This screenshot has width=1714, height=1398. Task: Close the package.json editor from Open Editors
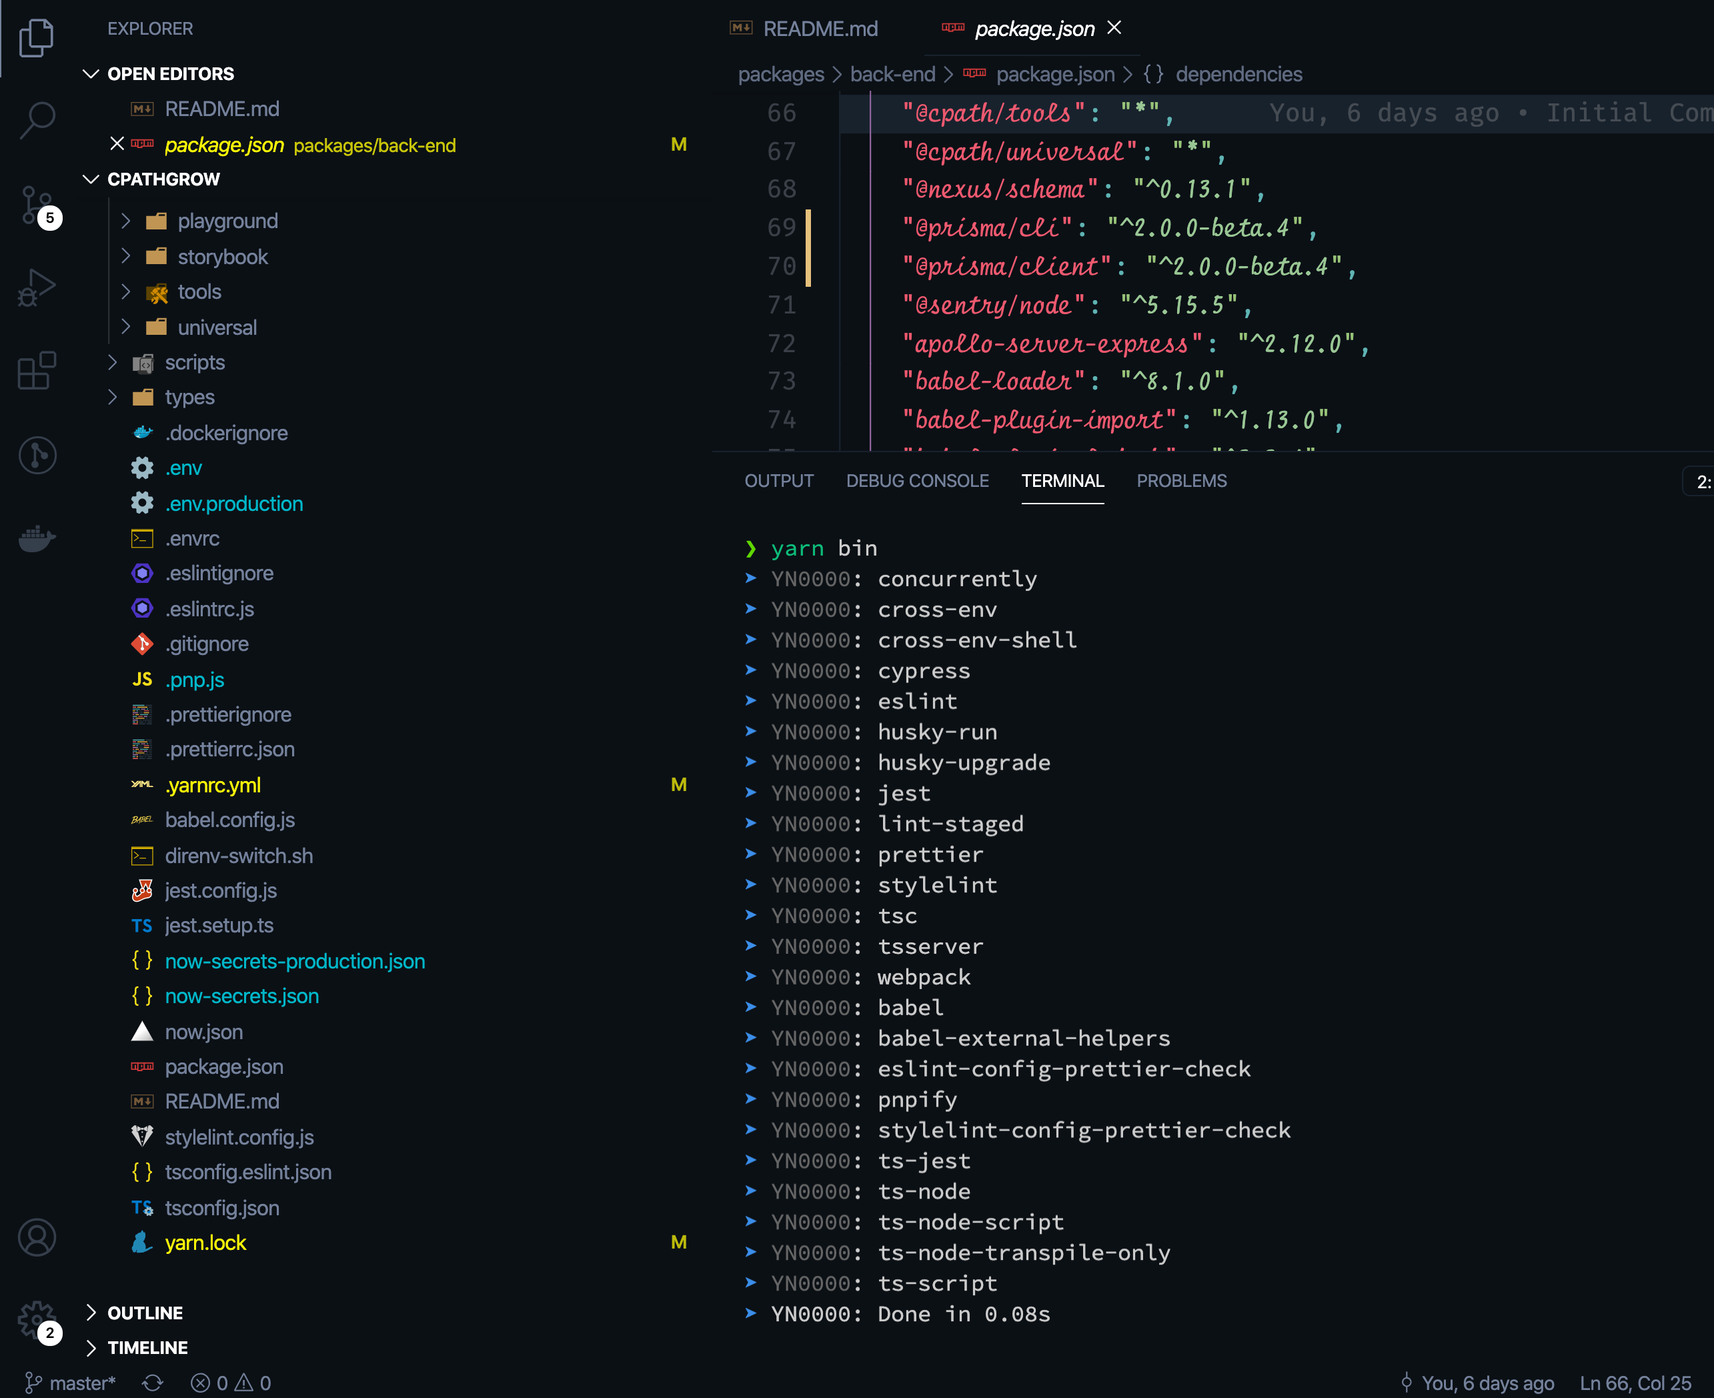click(x=117, y=144)
